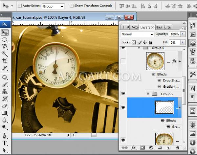Pick the Blur tool
The image size is (197, 155).
tap(5, 120)
